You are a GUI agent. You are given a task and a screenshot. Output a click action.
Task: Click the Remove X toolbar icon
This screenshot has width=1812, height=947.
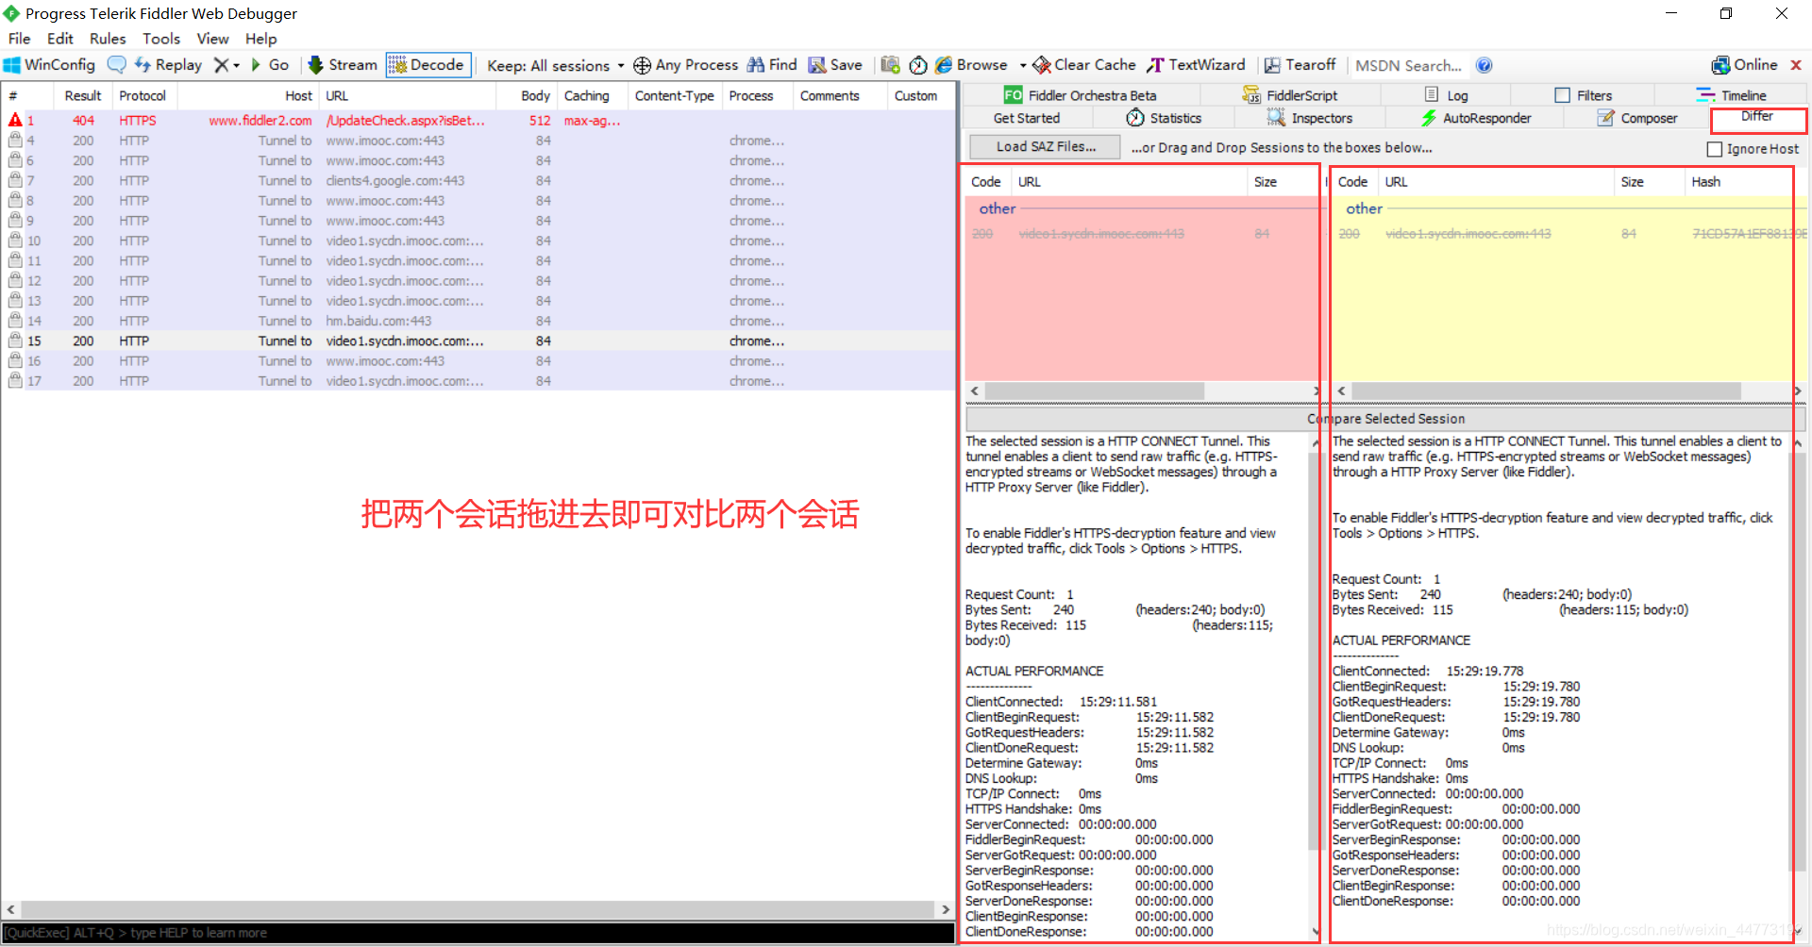click(x=221, y=65)
